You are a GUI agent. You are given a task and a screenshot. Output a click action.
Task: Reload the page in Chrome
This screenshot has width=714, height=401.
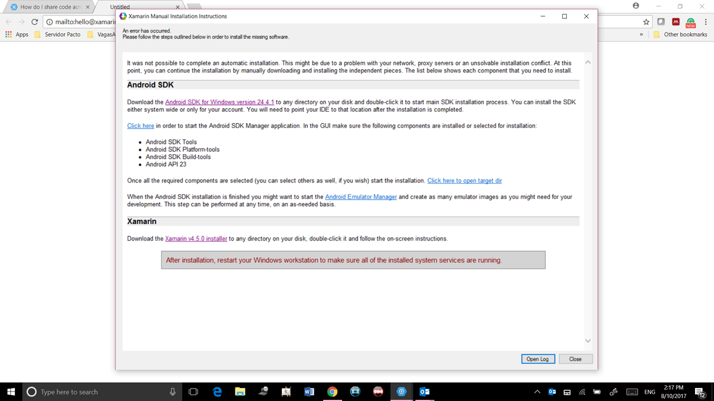coord(34,22)
